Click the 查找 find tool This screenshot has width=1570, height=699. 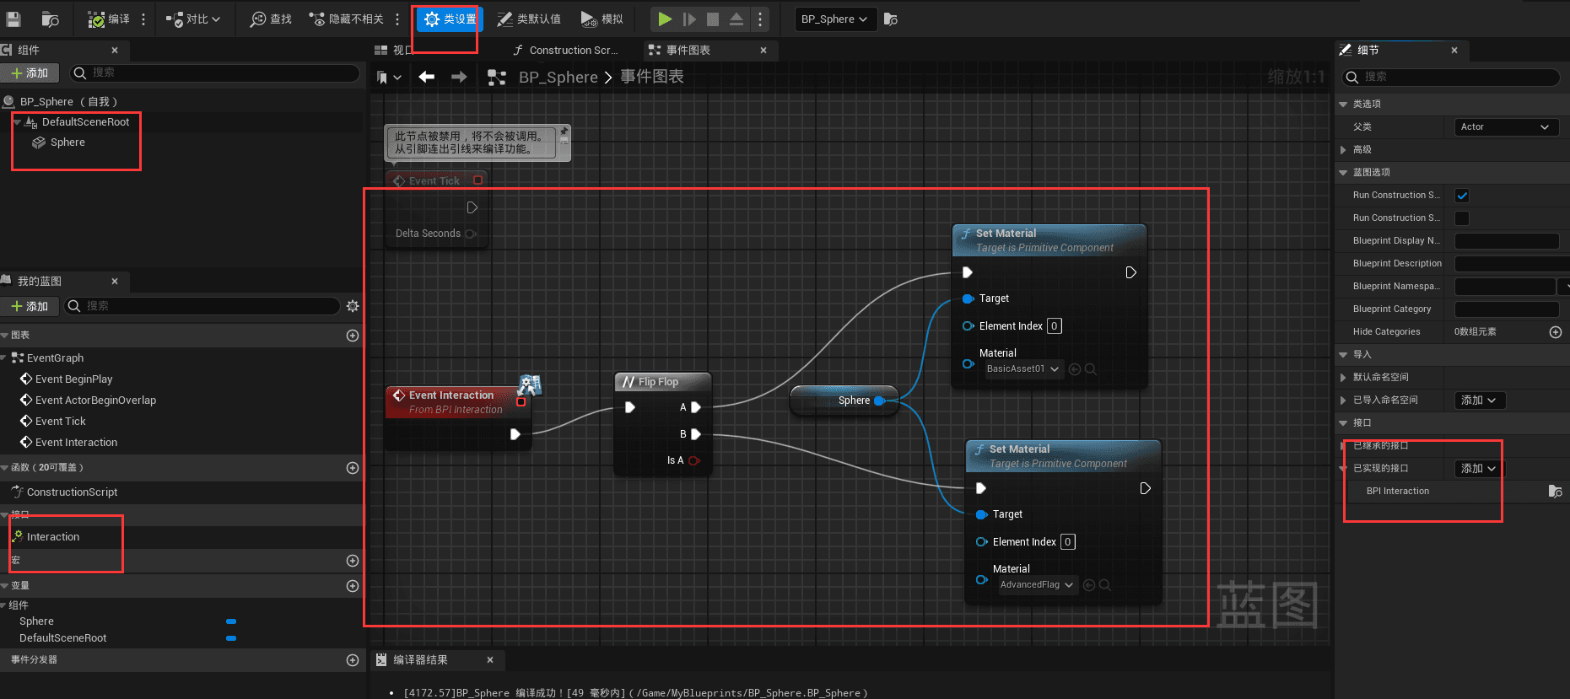click(x=270, y=19)
